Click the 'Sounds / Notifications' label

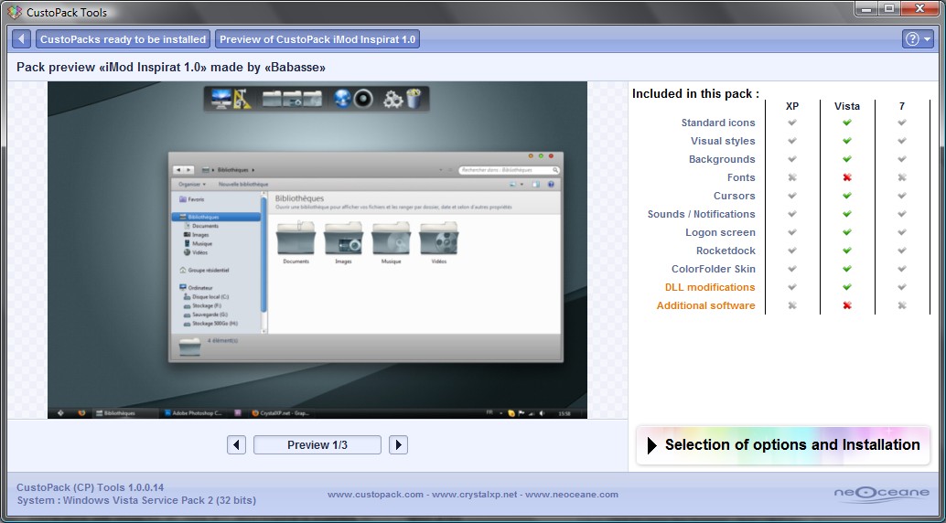[701, 214]
